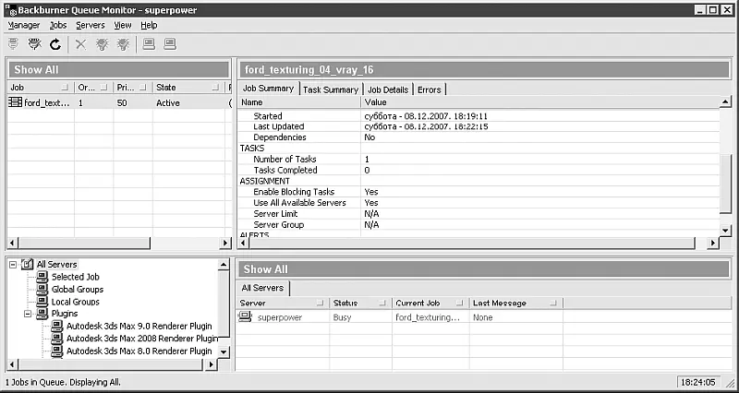Click the server tree scroll down arrow
The height and width of the screenshot is (393, 739).
click(224, 351)
